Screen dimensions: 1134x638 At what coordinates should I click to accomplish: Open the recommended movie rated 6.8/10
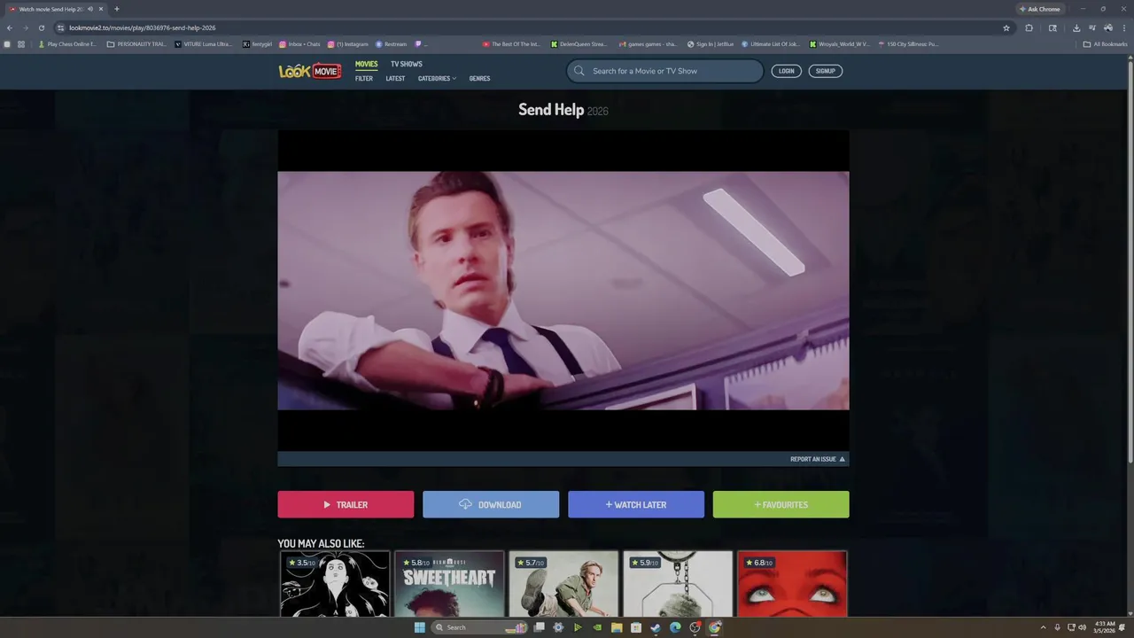[x=792, y=584]
